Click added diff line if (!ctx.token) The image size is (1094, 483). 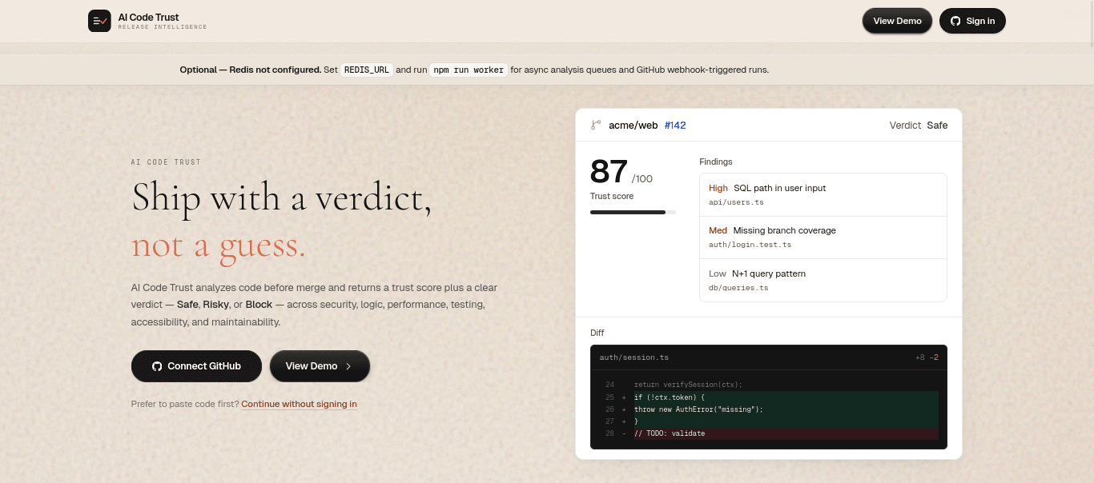click(x=769, y=397)
